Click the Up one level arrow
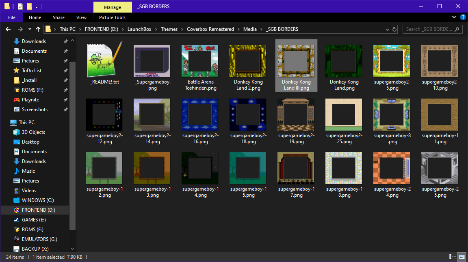 [38, 29]
